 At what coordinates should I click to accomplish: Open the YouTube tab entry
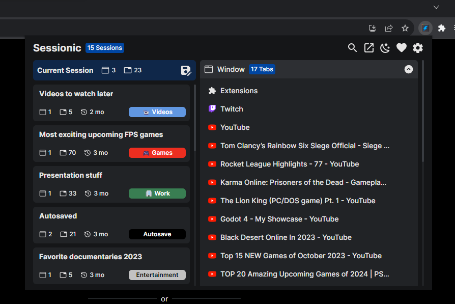[x=309, y=127]
